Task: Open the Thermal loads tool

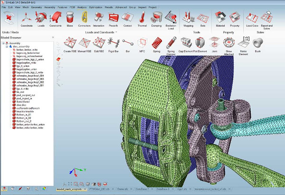Action: [142, 19]
